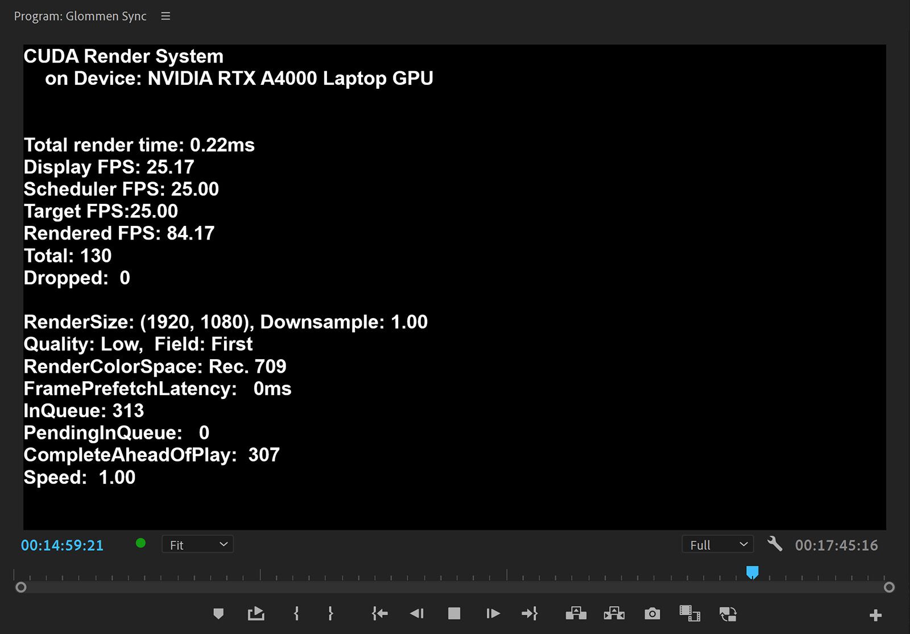This screenshot has height=634, width=910.
Task: Click the Extract button
Action: point(614,614)
